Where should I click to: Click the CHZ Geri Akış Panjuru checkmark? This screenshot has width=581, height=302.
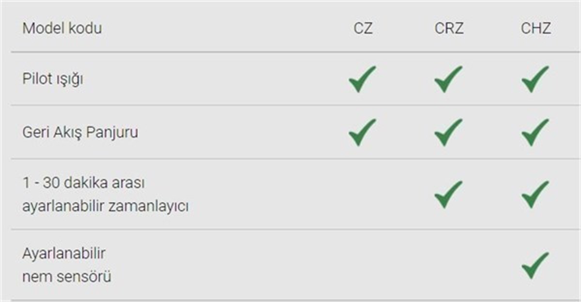tap(535, 132)
